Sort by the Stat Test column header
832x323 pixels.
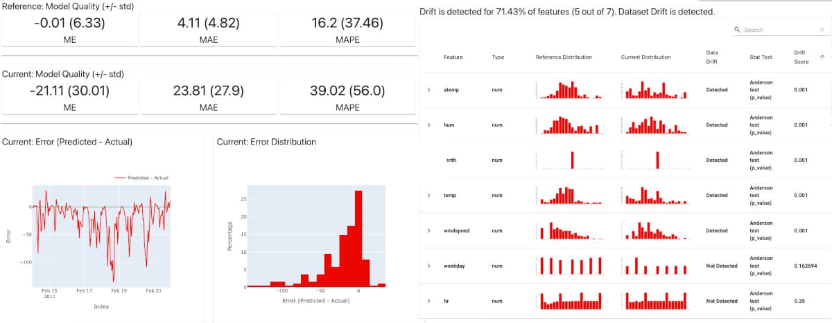click(761, 57)
